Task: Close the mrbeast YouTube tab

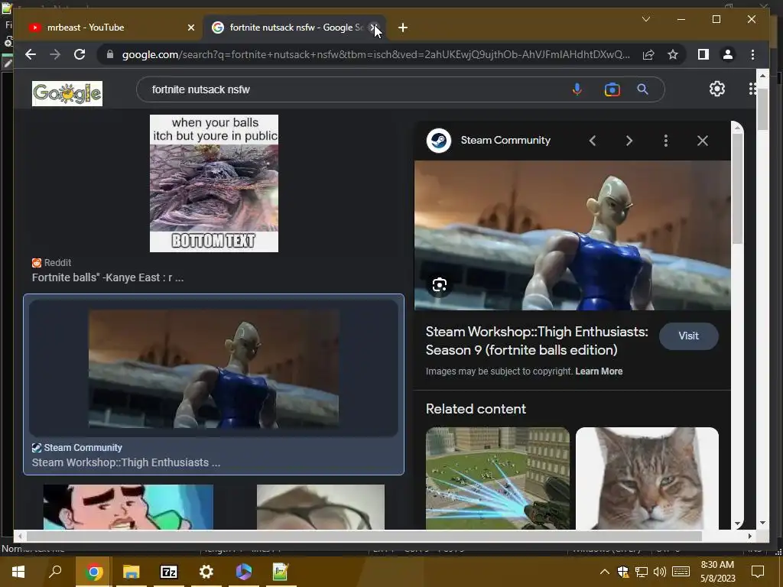Action: pos(190,28)
